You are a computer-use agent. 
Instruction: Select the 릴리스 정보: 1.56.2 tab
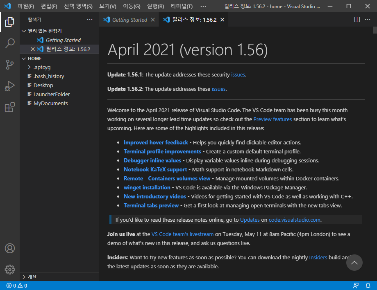[193, 20]
